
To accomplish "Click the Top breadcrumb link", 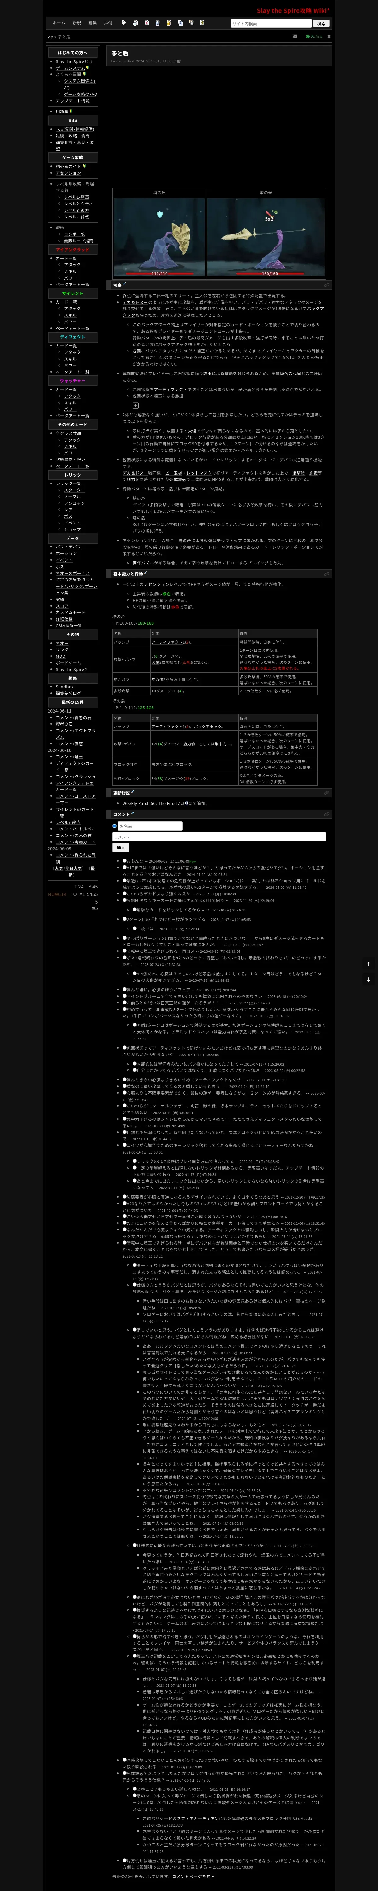I will [49, 37].
